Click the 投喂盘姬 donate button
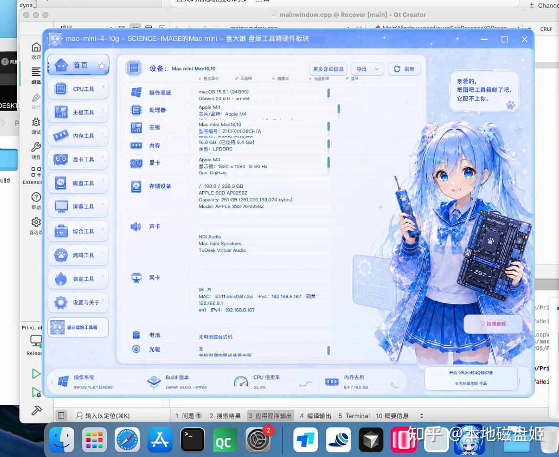The height and width of the screenshot is (457, 559). pyautogui.click(x=493, y=323)
